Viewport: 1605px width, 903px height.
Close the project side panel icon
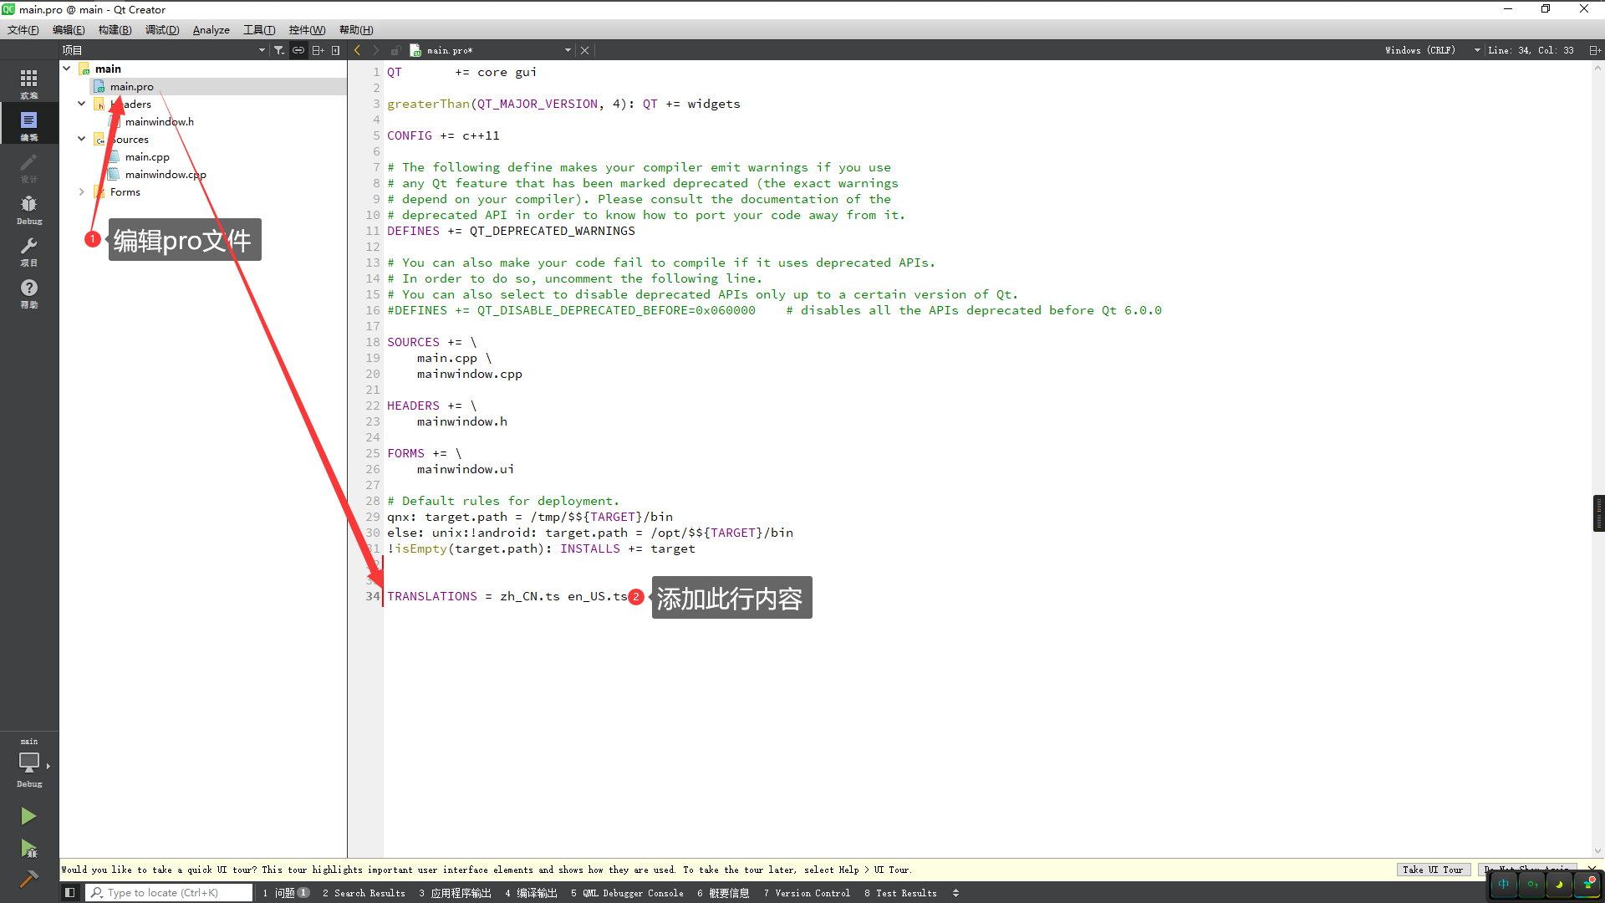coord(336,50)
